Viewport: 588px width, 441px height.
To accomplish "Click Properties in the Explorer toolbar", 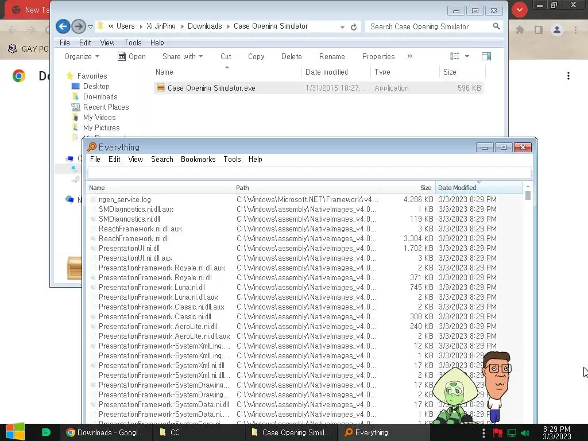I will 378,57.
